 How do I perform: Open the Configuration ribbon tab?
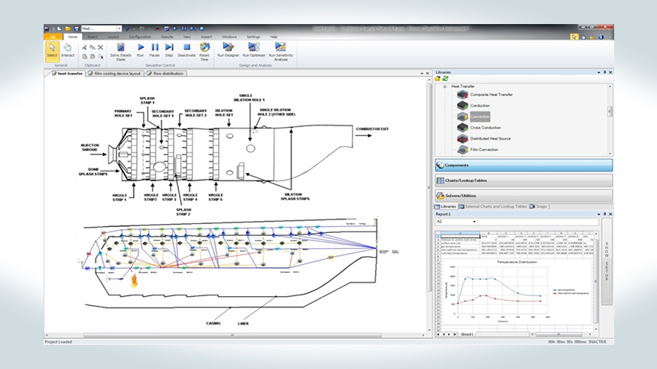point(139,36)
